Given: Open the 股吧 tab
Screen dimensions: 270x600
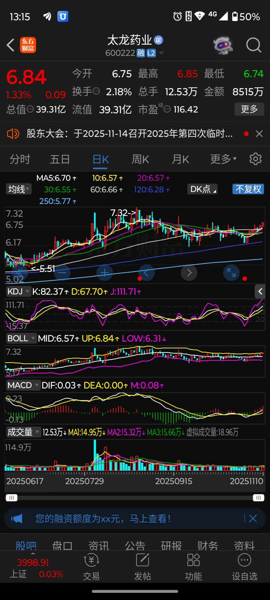Looking at the screenshot, I should pyautogui.click(x=26, y=545).
